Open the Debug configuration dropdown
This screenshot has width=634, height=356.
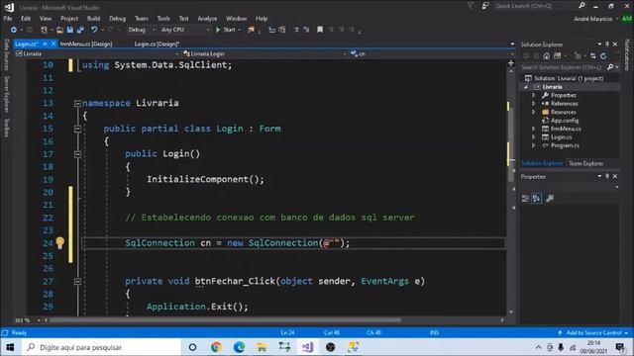coord(141,30)
